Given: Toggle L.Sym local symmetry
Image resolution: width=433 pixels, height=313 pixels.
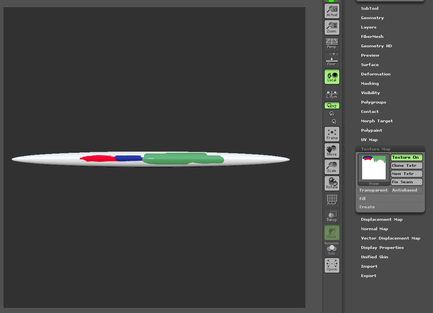Looking at the screenshot, I should pyautogui.click(x=332, y=93).
